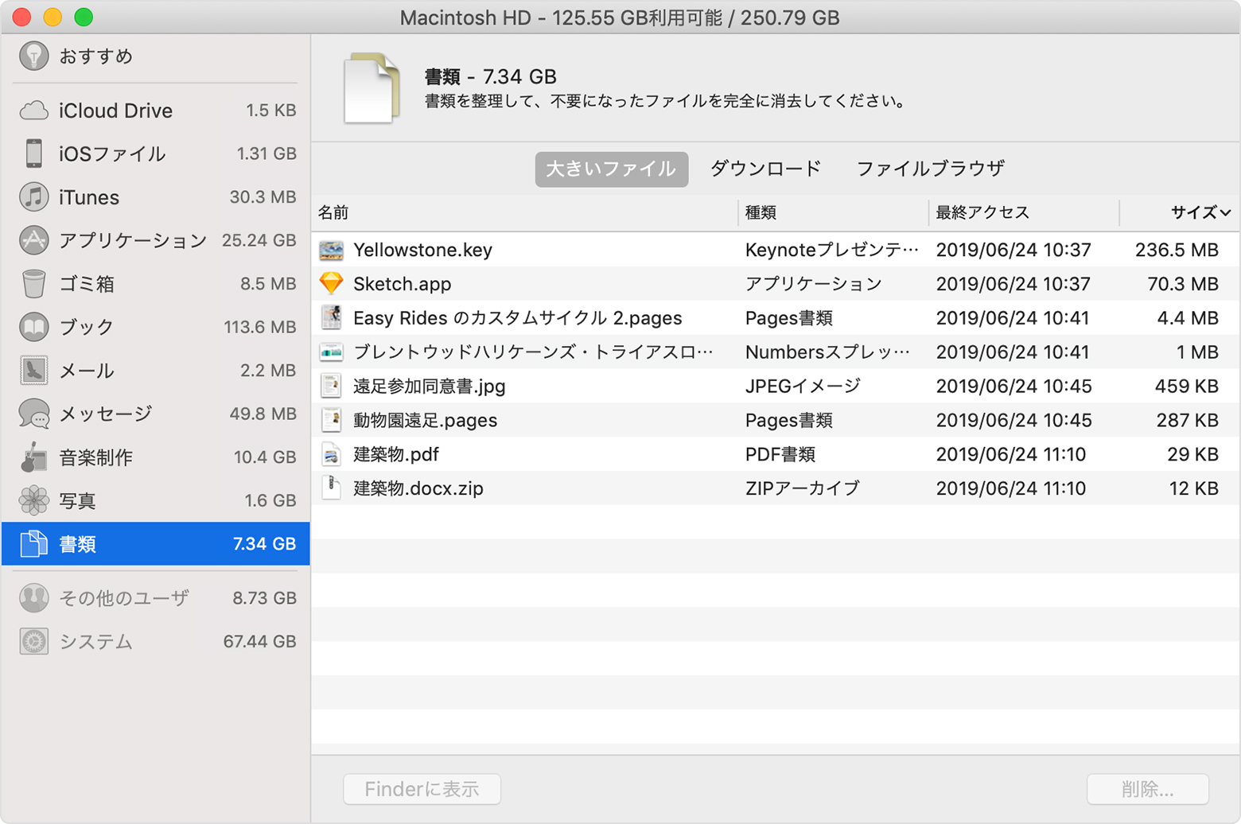Click the ブック book icon
Image resolution: width=1241 pixels, height=824 pixels.
click(x=33, y=327)
